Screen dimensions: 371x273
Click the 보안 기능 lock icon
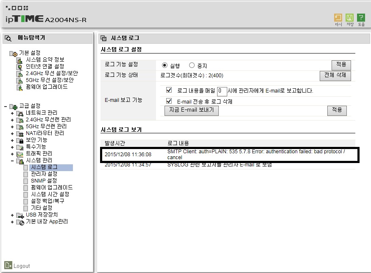[20, 141]
